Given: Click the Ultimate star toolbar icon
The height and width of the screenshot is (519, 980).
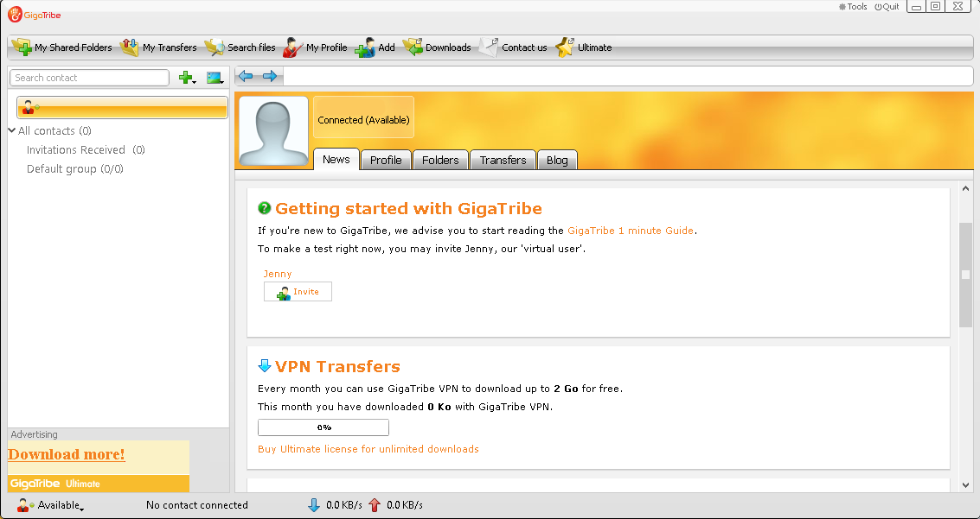Looking at the screenshot, I should tap(564, 47).
